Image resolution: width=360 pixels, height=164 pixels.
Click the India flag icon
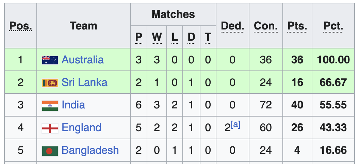pyautogui.click(x=50, y=105)
